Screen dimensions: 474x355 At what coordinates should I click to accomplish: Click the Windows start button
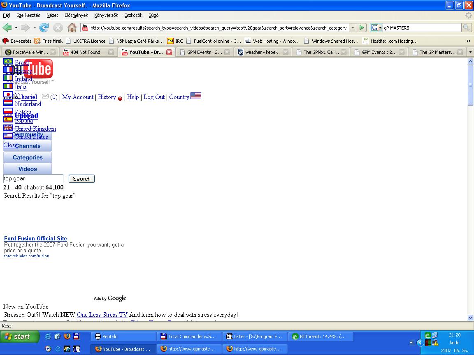tap(20, 336)
